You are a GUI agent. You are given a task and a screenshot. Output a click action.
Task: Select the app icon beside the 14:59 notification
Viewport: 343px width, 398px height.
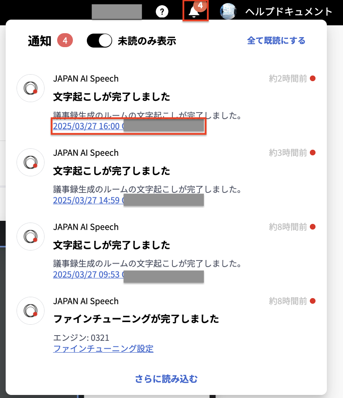click(30, 162)
